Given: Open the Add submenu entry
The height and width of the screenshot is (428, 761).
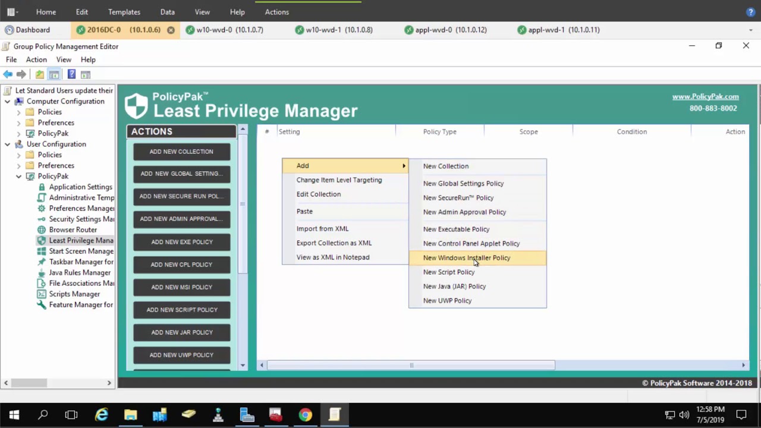Looking at the screenshot, I should point(345,166).
